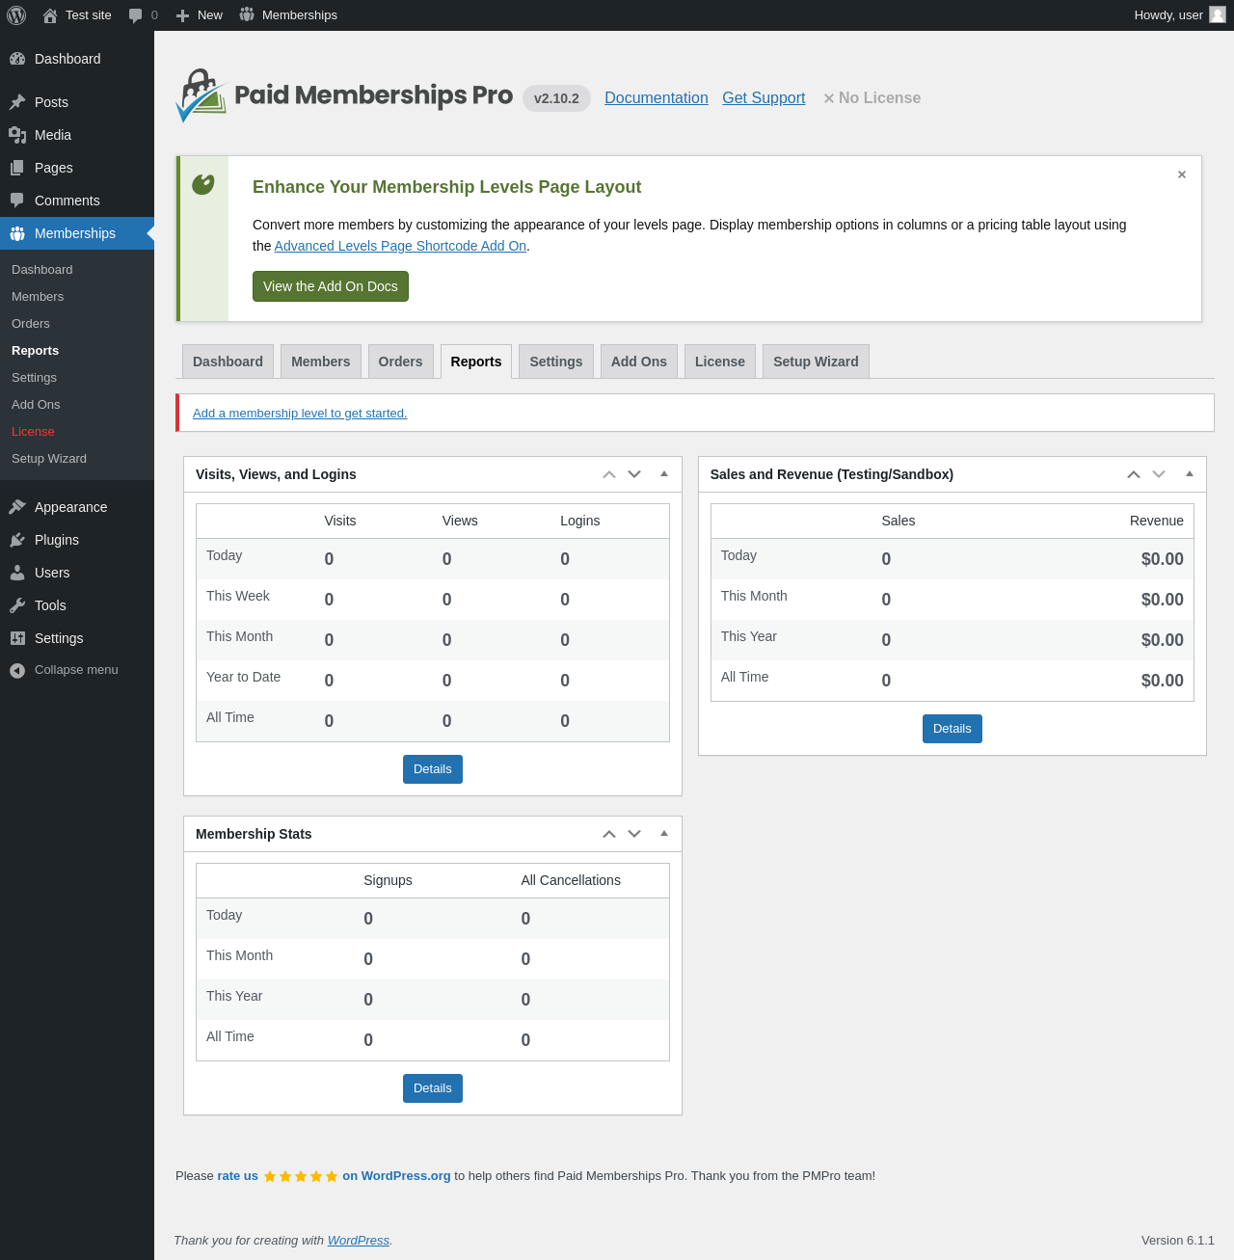The height and width of the screenshot is (1260, 1234).
Task: Open Memberships in the top admin bar
Action: pos(288,15)
